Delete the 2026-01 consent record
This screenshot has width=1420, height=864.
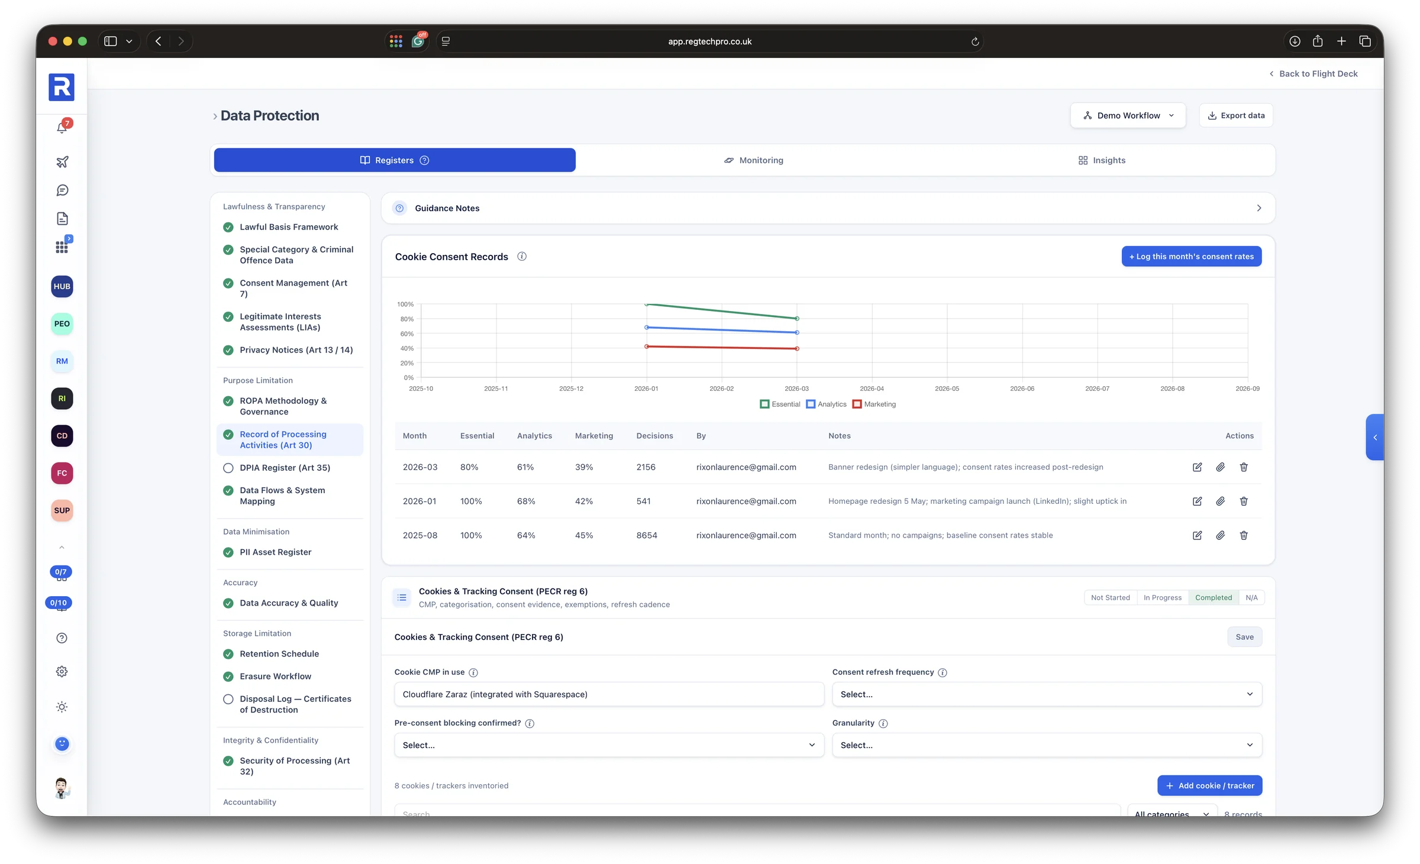(1244, 501)
